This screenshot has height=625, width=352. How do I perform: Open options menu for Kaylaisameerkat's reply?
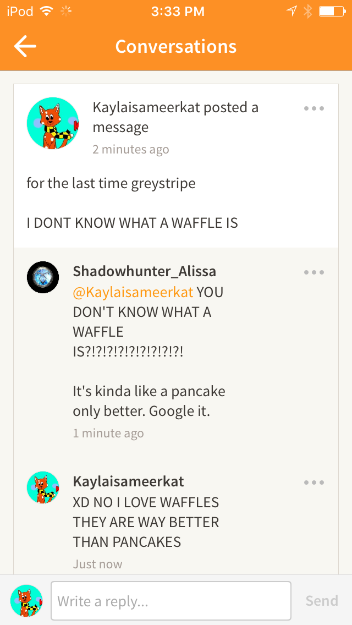(313, 483)
